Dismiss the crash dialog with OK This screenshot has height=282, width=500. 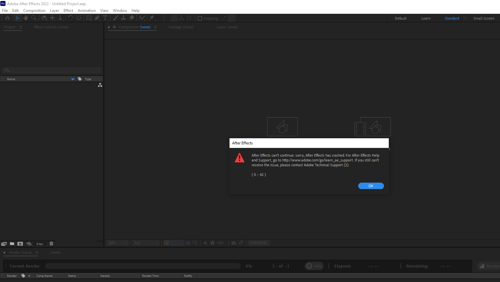click(371, 186)
